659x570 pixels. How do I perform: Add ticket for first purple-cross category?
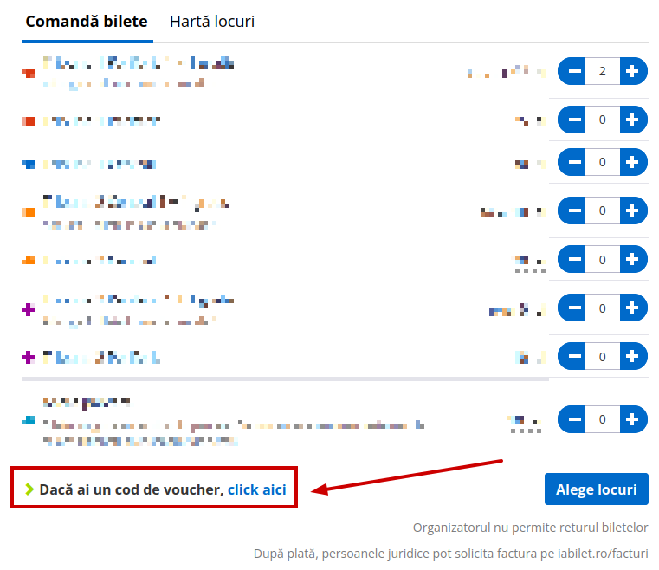pos(632,308)
